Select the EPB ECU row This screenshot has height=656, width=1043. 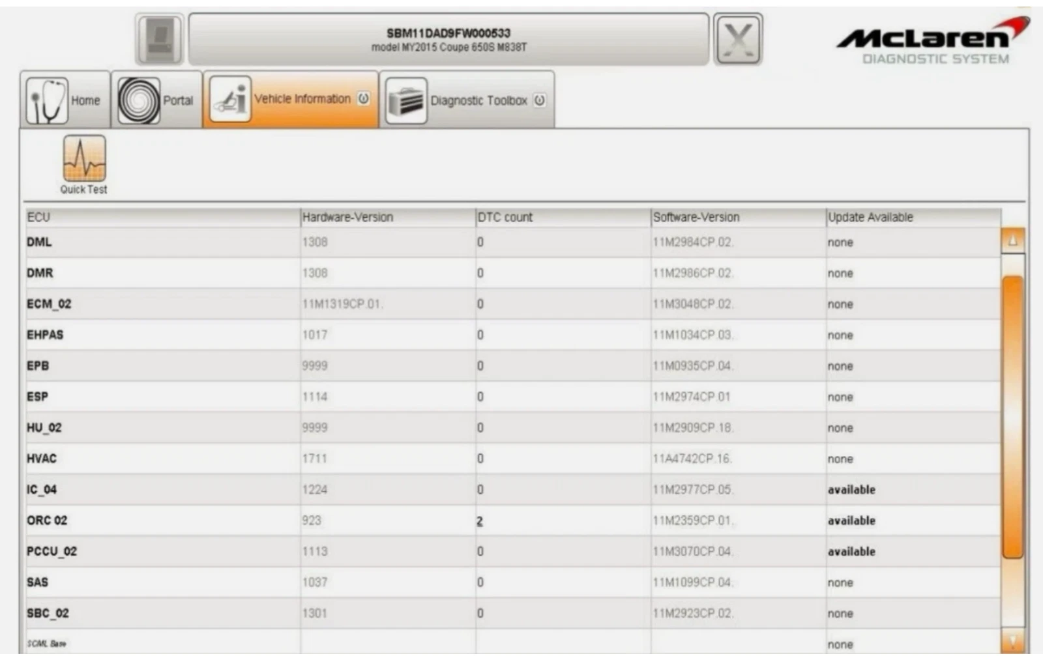click(x=512, y=366)
